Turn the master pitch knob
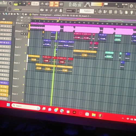136x136 pixels. point(10,9)
